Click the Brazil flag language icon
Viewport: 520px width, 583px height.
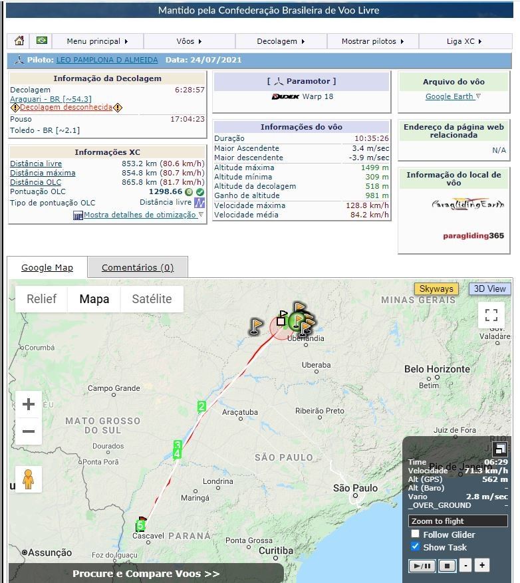coord(41,41)
